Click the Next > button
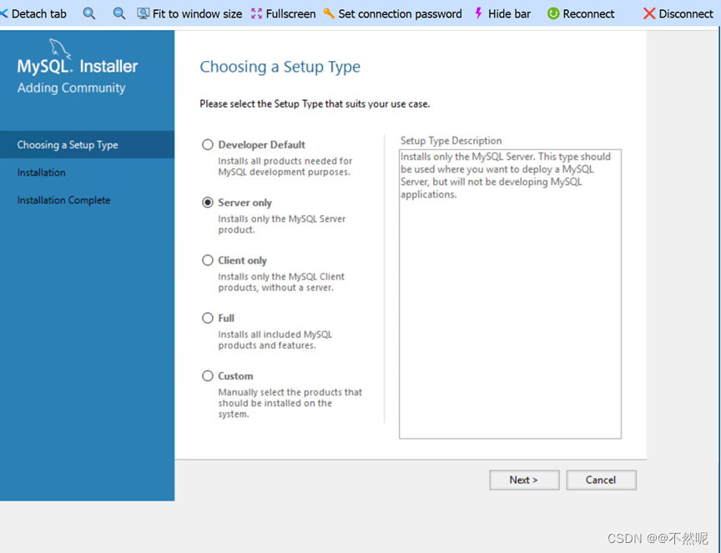The width and height of the screenshot is (721, 553). coord(524,480)
